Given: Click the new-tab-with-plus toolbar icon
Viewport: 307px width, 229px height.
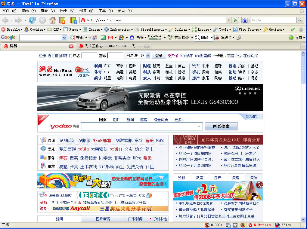Looking at the screenshot, I should (x=62, y=20).
